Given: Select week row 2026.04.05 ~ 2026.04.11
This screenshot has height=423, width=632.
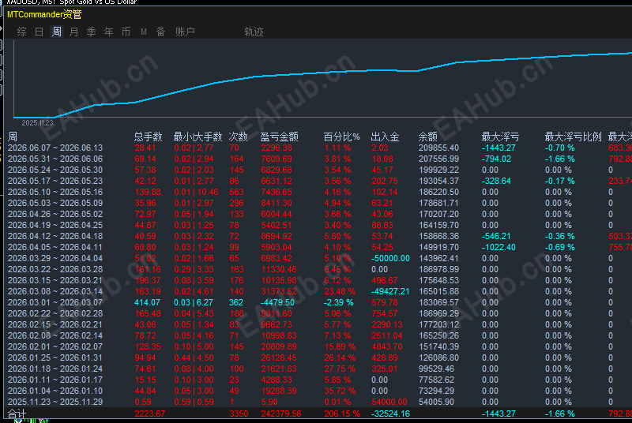Looking at the screenshot, I should coord(318,247).
